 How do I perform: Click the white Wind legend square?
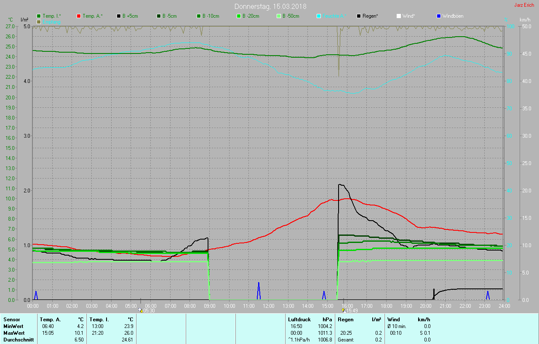[399, 16]
